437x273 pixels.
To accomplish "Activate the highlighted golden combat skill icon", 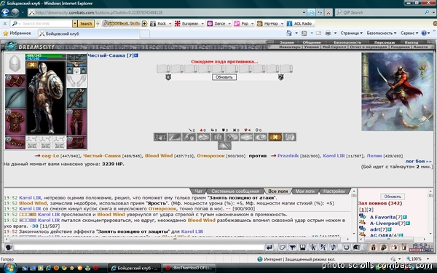I will tap(275, 137).
